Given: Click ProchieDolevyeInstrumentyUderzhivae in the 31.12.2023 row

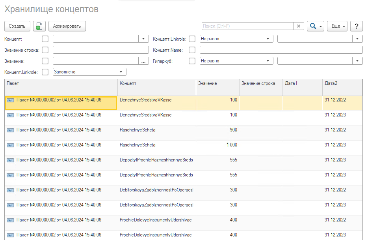Looking at the screenshot, I should click(156, 235).
